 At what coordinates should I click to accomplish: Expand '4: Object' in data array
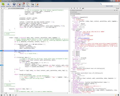pyautogui.click(x=73, y=55)
